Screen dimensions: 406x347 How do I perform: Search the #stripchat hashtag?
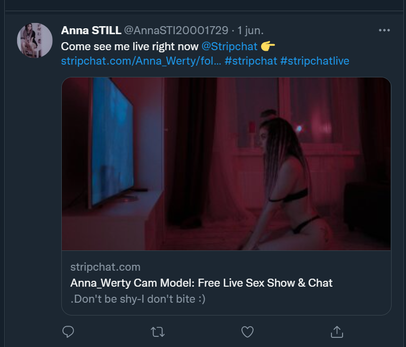tap(251, 61)
